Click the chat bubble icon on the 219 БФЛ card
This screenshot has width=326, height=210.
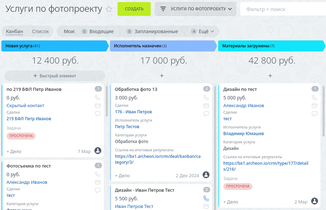[98, 114]
